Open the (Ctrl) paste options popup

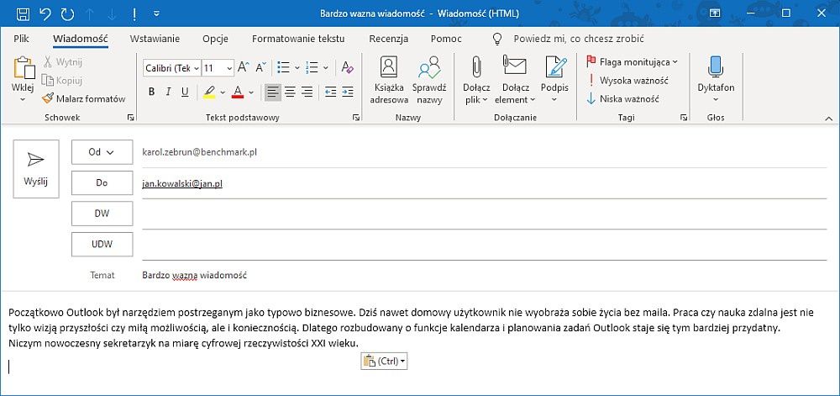pyautogui.click(x=385, y=362)
